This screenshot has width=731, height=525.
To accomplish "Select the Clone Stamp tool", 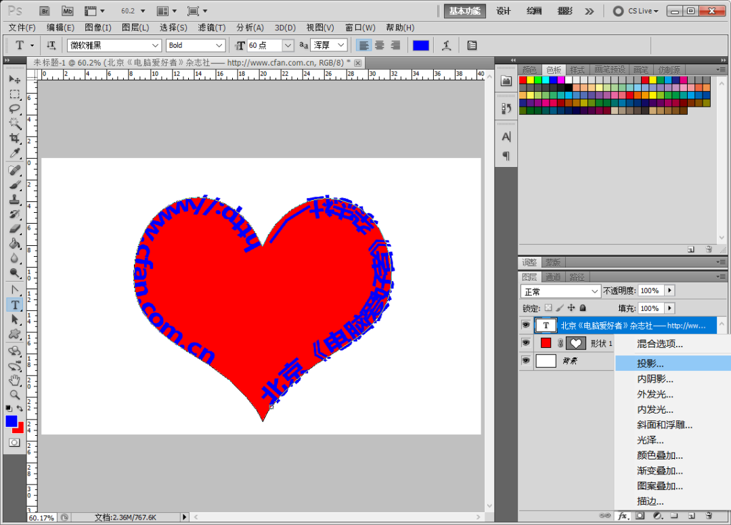I will coord(14,200).
